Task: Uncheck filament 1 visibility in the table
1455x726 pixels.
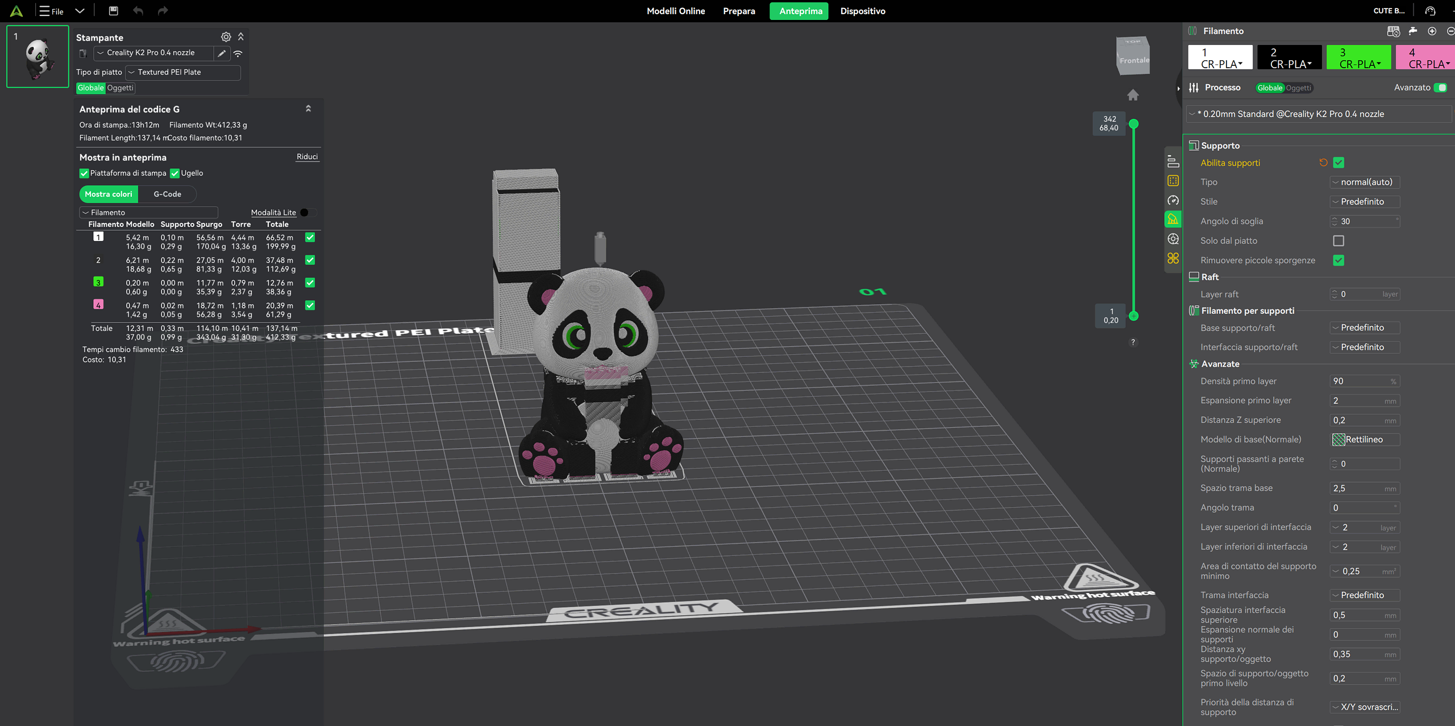Action: coord(310,237)
